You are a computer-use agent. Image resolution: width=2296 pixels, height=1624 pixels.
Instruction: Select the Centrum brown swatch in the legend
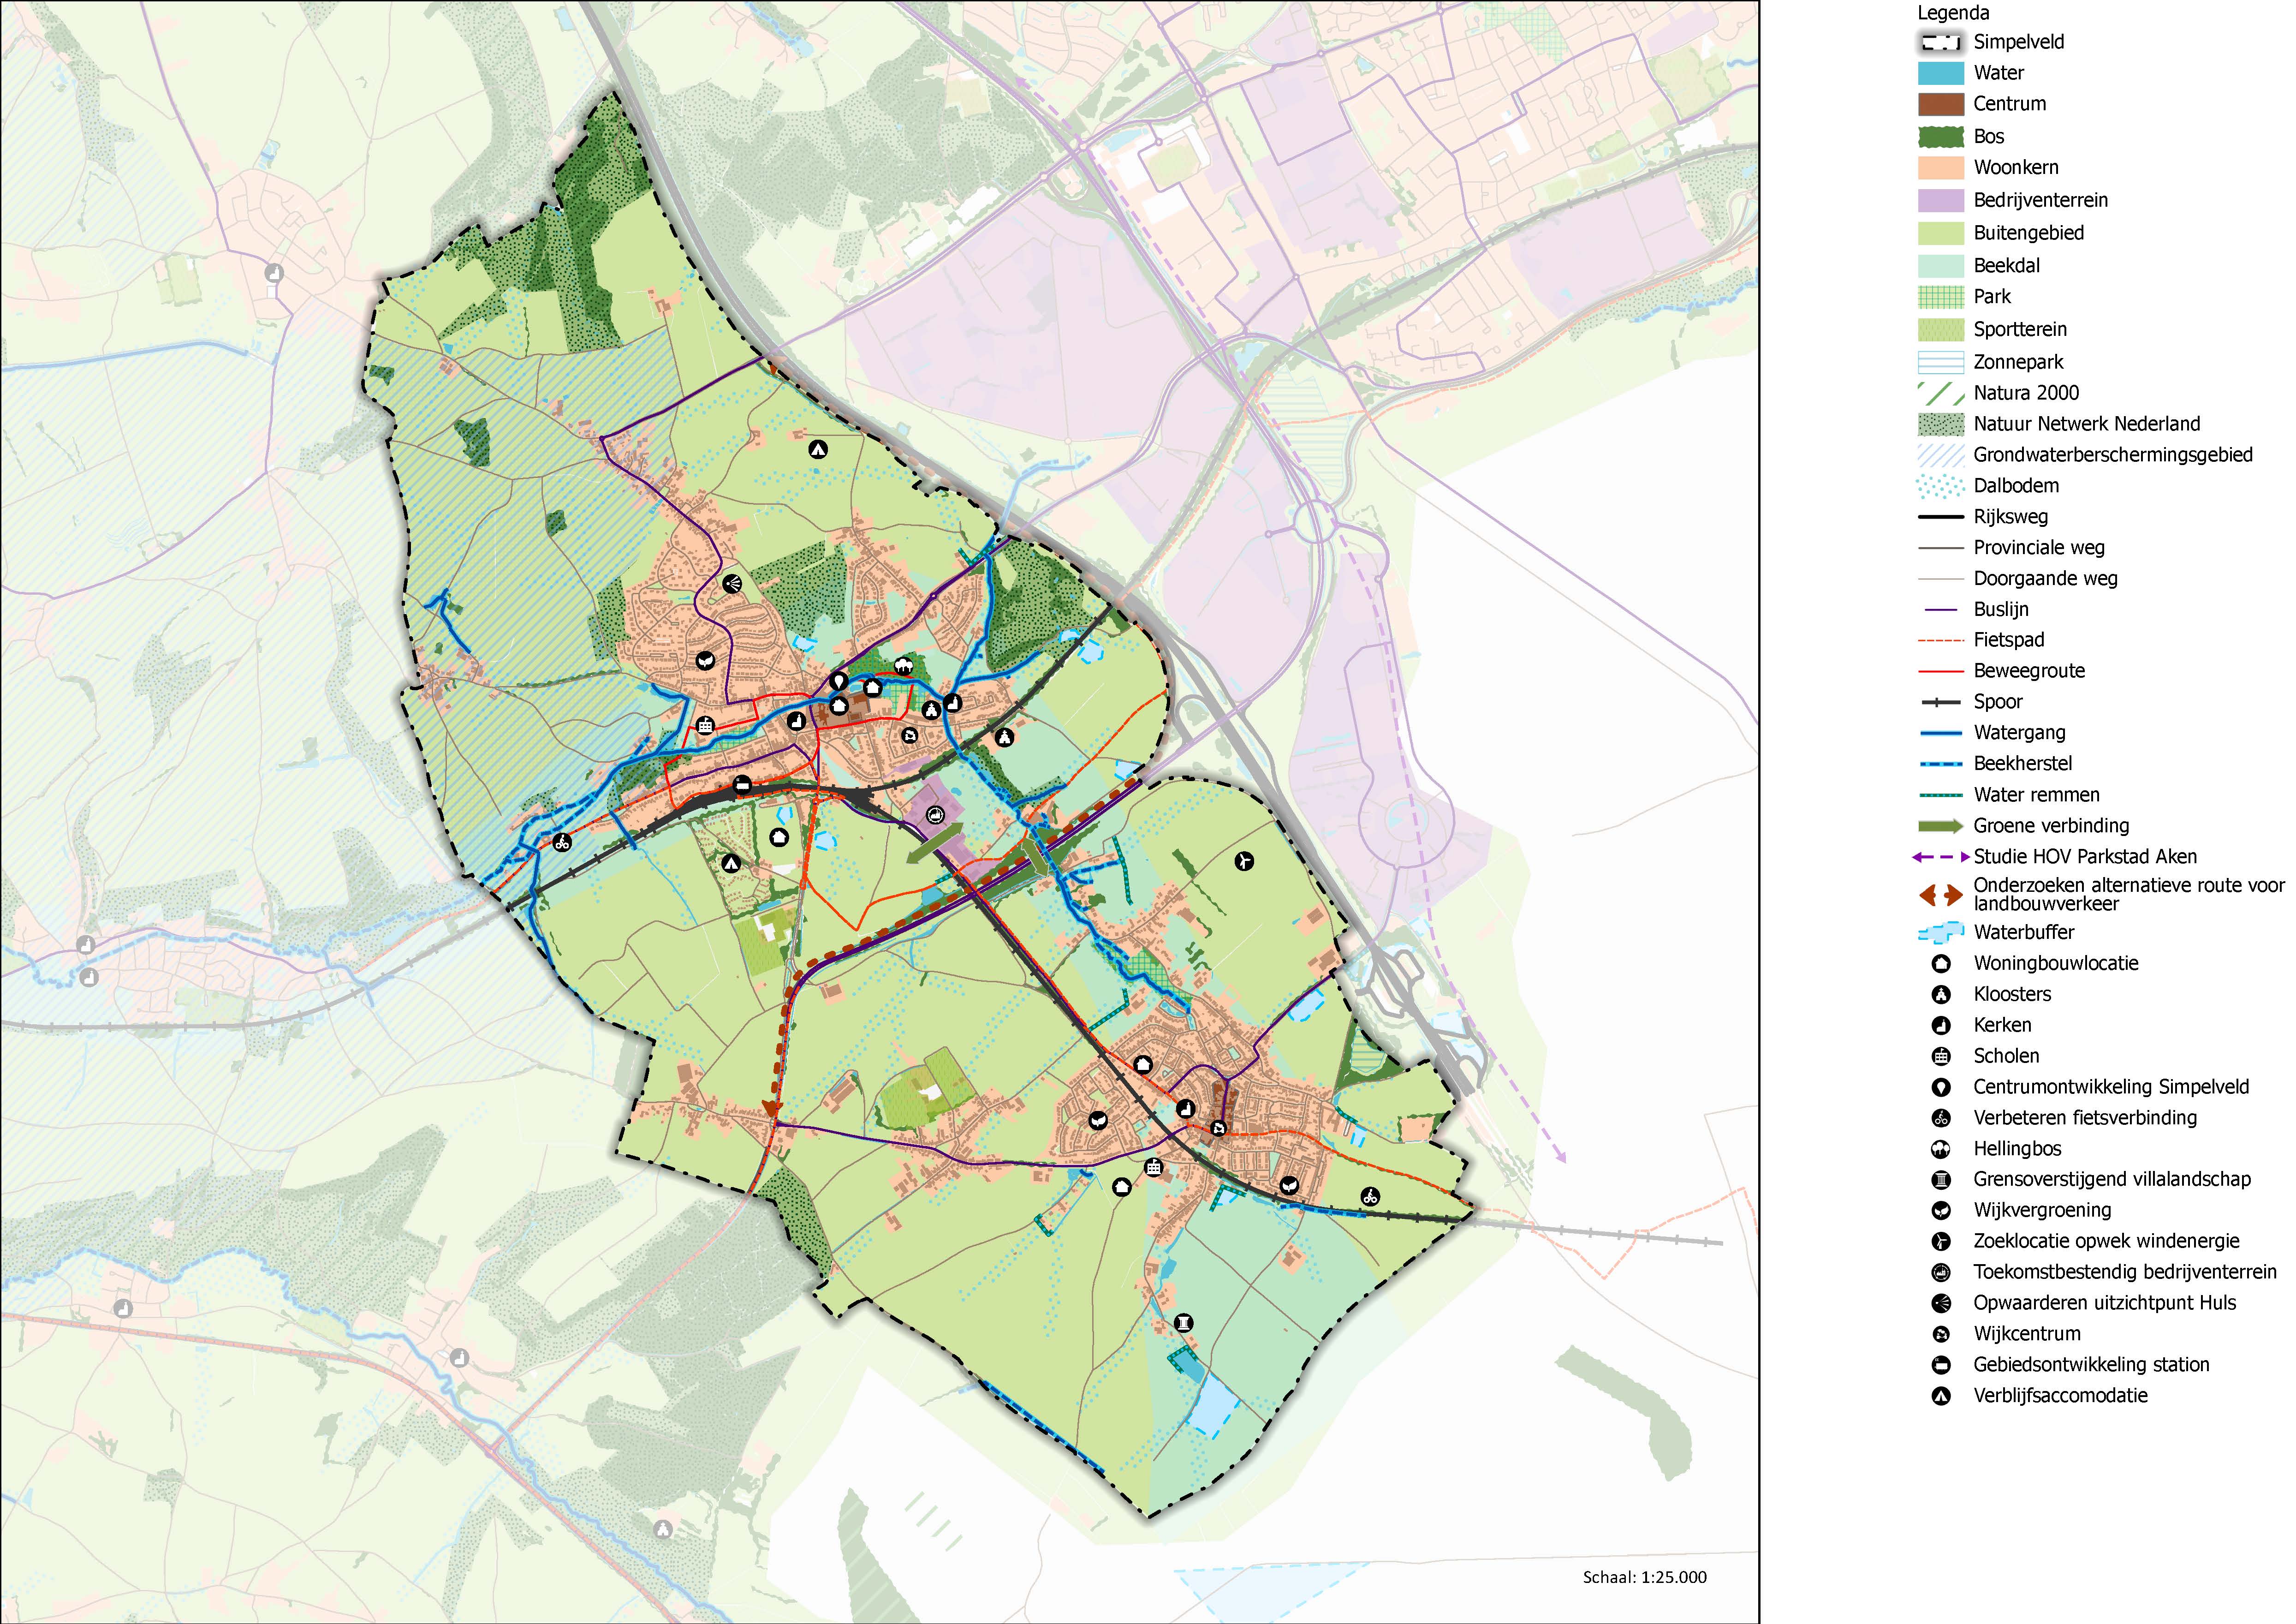pos(1940,104)
